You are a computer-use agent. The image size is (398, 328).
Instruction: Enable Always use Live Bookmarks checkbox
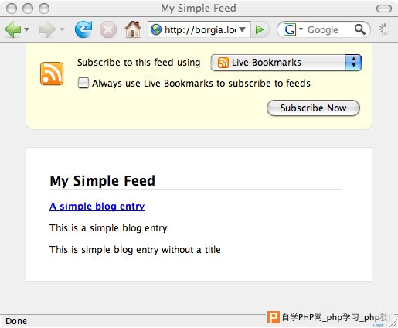click(x=83, y=83)
